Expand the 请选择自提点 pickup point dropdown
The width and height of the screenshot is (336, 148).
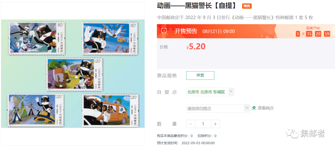[x=218, y=109]
